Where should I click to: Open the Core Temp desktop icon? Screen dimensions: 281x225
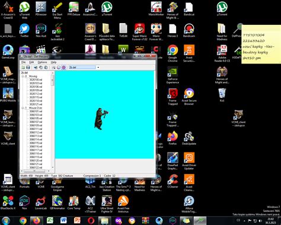pos(74,202)
